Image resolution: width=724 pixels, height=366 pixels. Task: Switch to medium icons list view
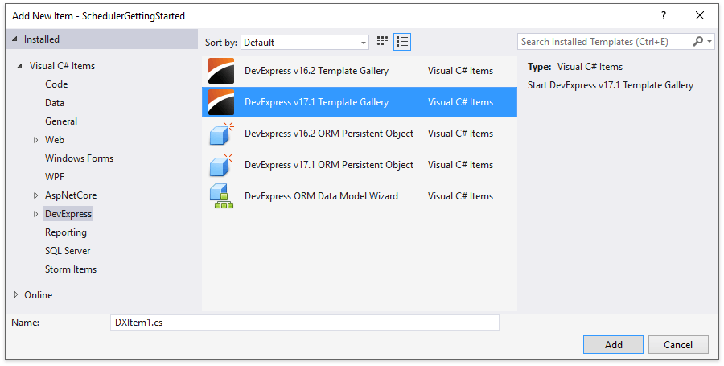tap(402, 42)
